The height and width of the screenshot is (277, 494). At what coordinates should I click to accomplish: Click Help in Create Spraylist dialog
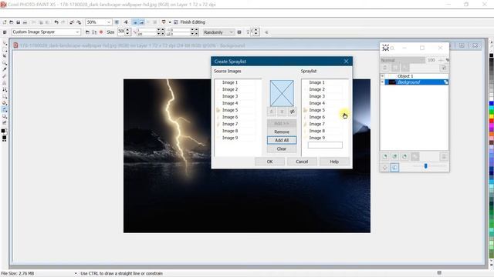coord(334,162)
